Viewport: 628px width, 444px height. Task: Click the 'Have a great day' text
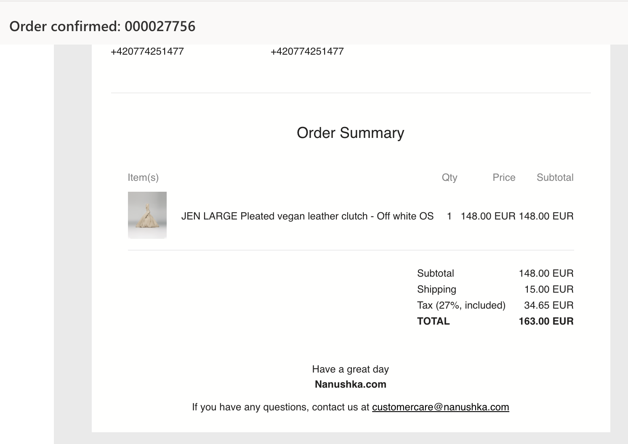(x=350, y=369)
